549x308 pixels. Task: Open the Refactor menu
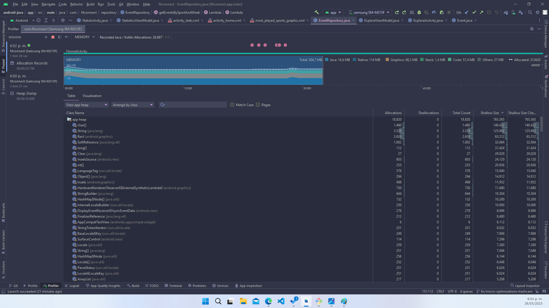coord(77,4)
